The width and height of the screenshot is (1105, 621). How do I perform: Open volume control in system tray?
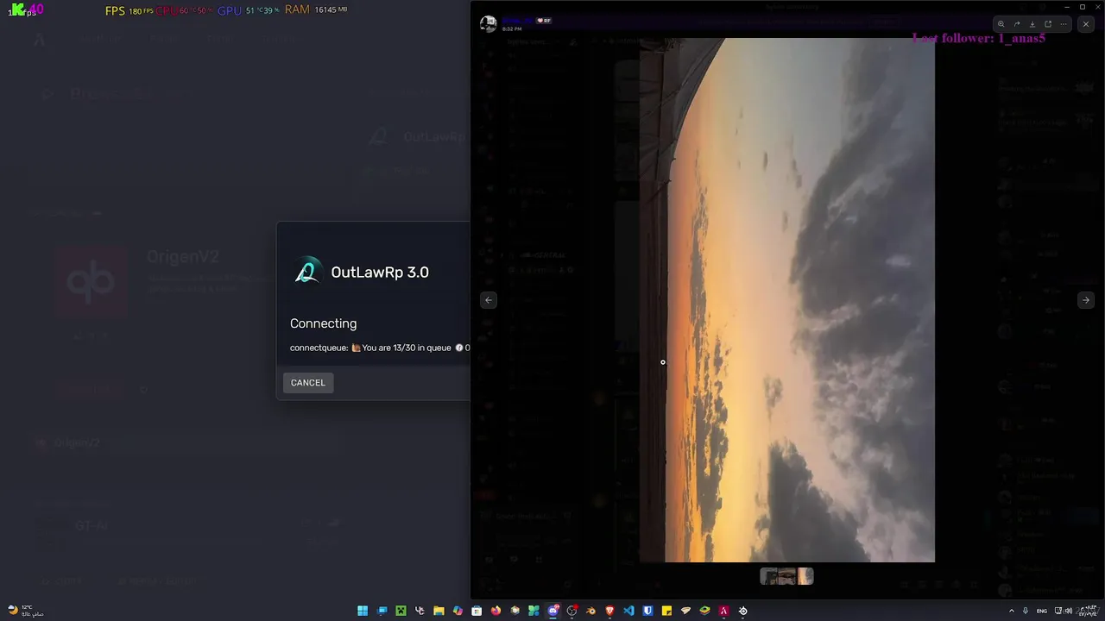pos(1069,611)
